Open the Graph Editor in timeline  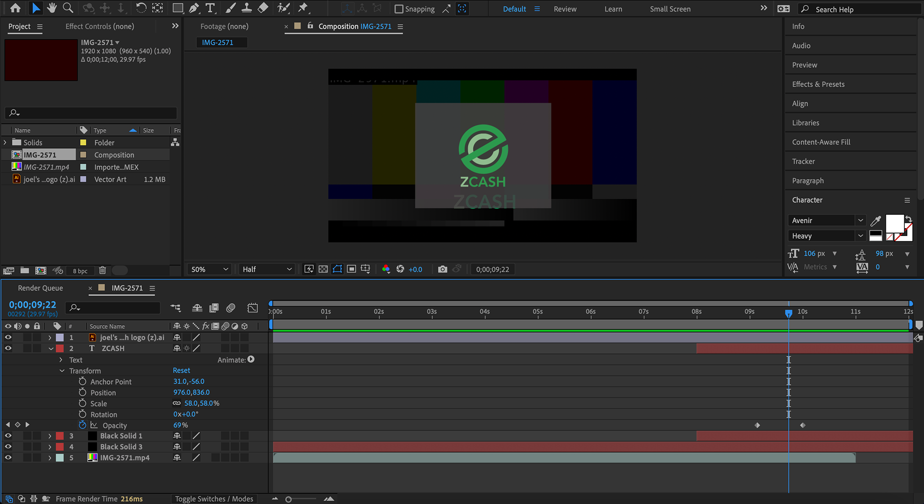click(253, 308)
